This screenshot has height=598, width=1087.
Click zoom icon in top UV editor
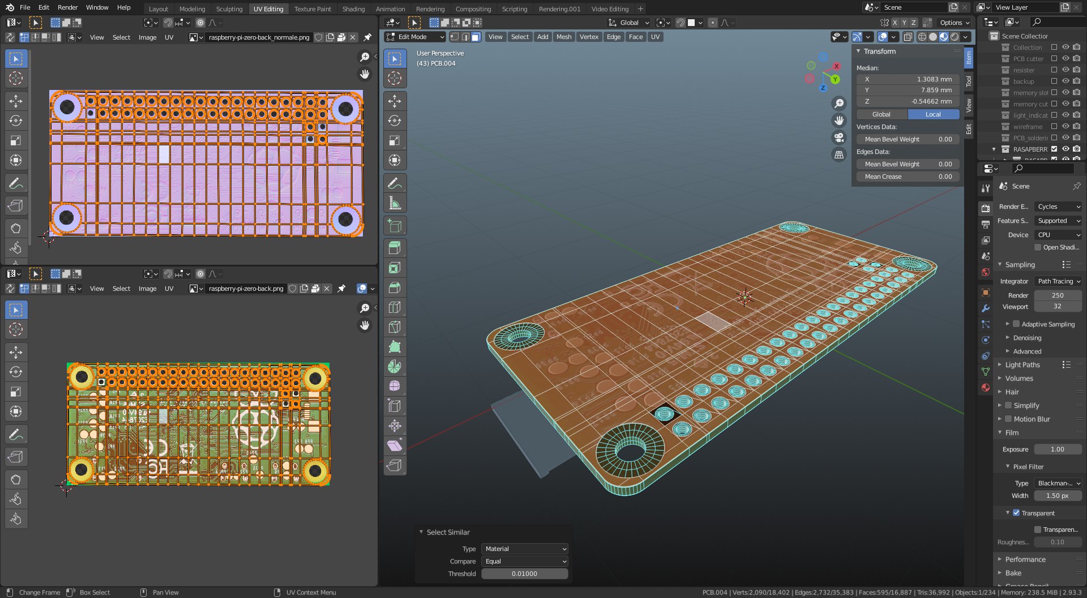[365, 57]
